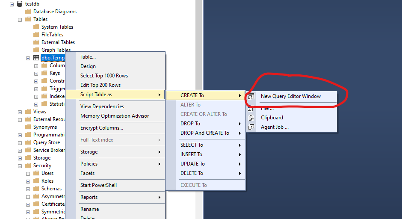Collapse the Tables tree node
This screenshot has height=219, width=402.
click(20, 19)
